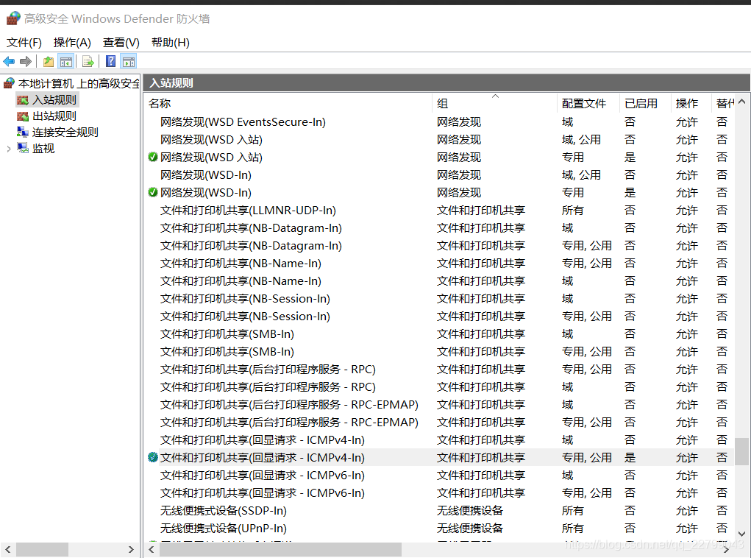Viewport: 751px width, 558px height.
Task: Select 后台打印程序服务 - RPC rule with 域 profile
Action: tap(268, 387)
